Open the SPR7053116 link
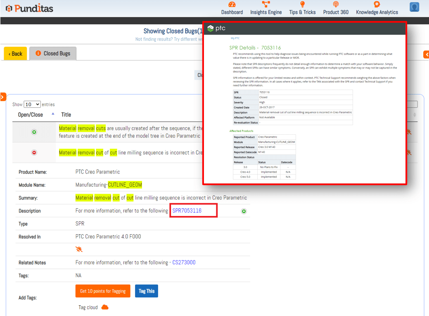The image size is (429, 316). coord(187,211)
